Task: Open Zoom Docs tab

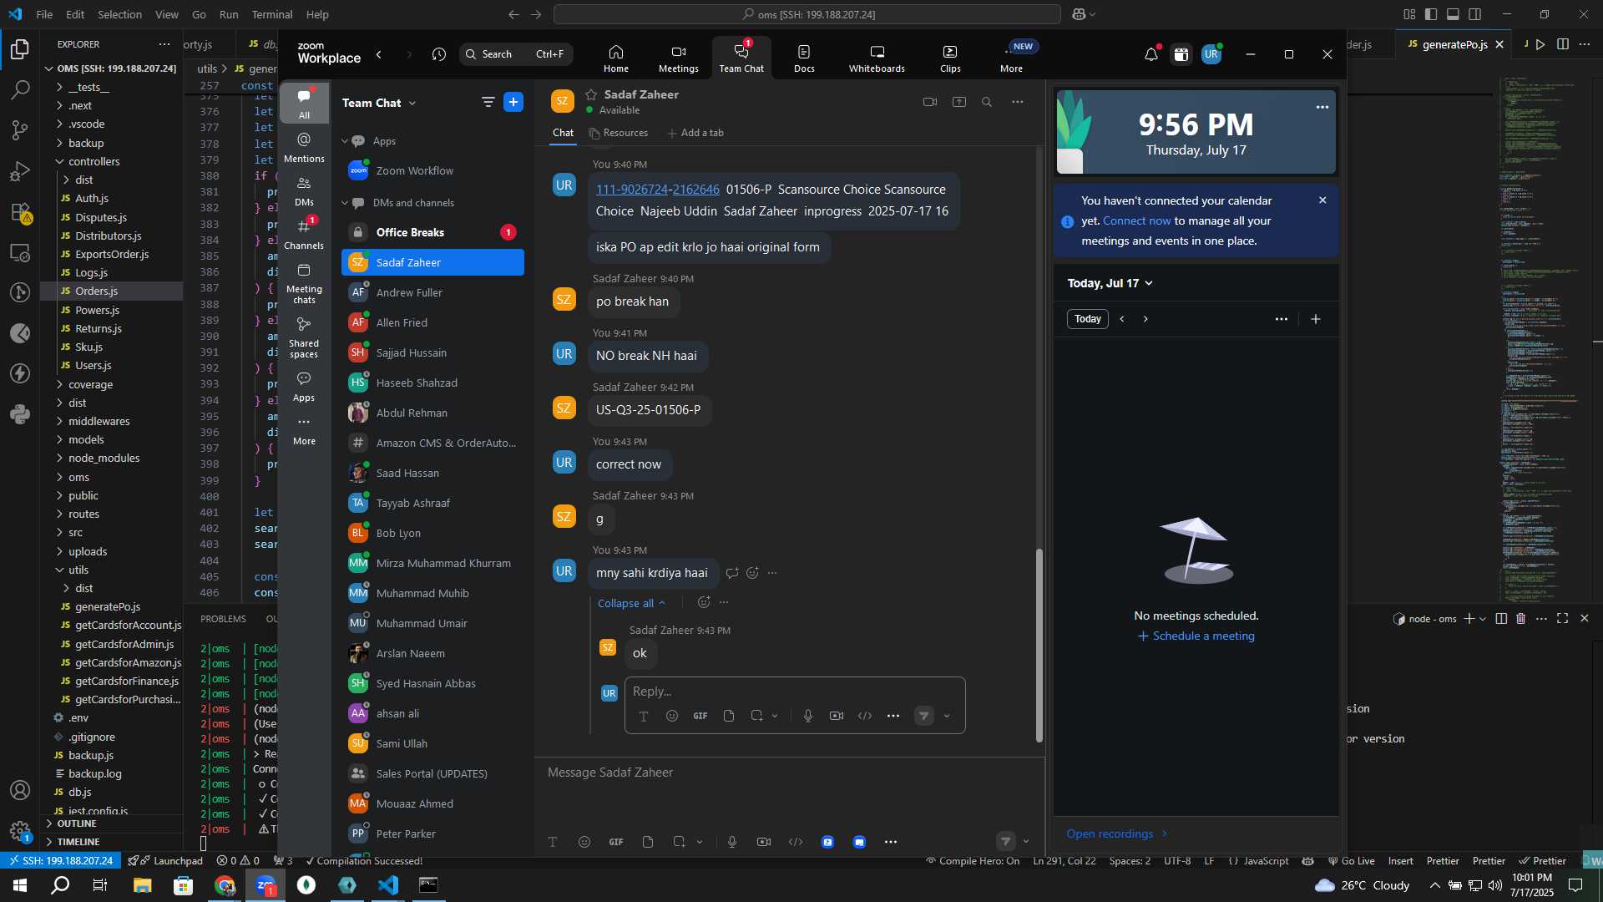Action: point(804,58)
